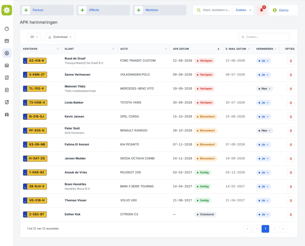Viewport: 305px width, 246px height.
Task: Sort table by APK Datum column
Action: point(196,49)
